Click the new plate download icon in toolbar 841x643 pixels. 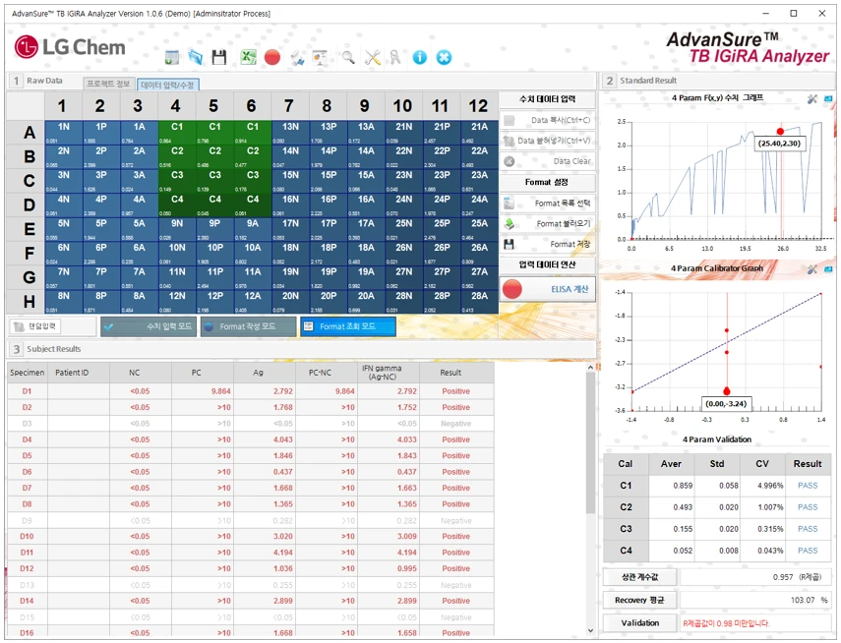(x=171, y=57)
